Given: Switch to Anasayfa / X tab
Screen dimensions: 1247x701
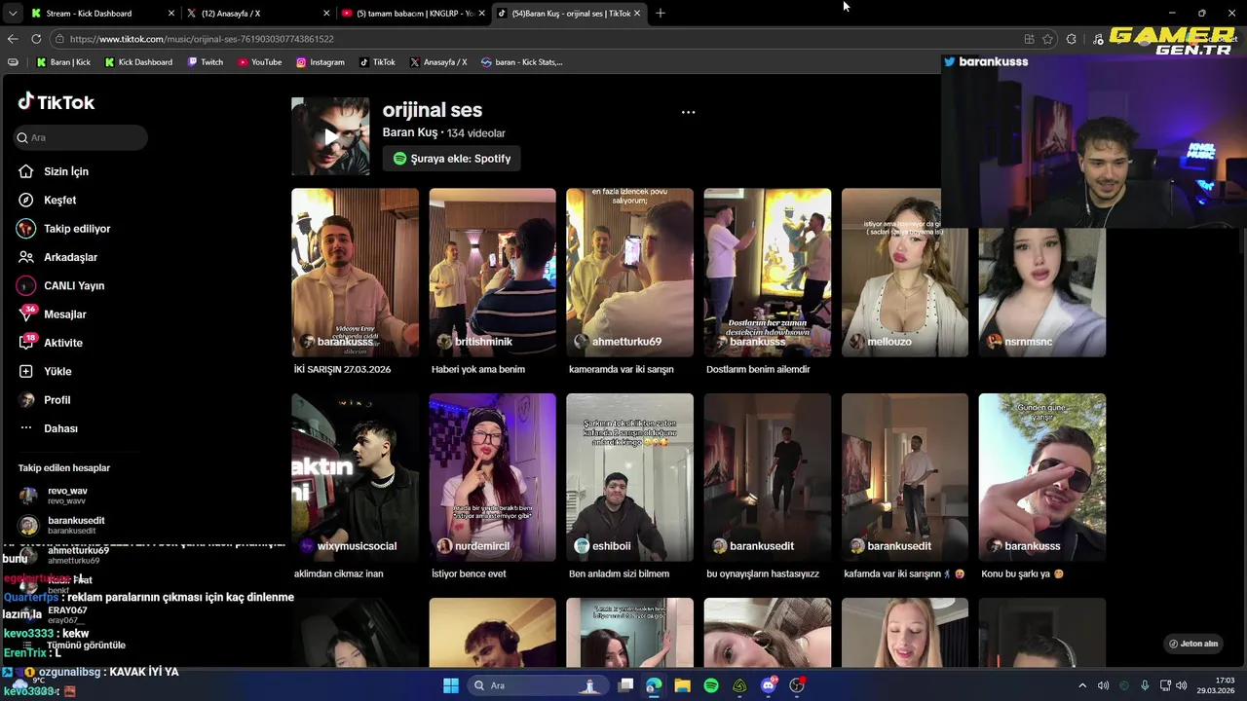Looking at the screenshot, I should [258, 14].
